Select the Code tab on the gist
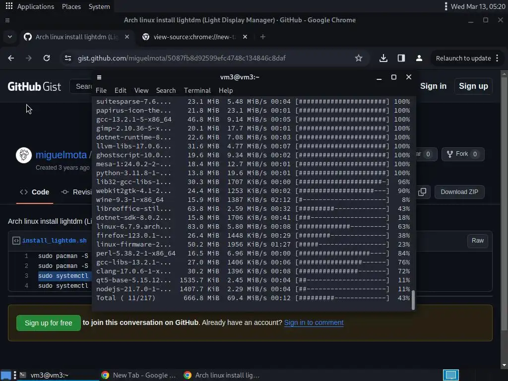 click(x=35, y=192)
